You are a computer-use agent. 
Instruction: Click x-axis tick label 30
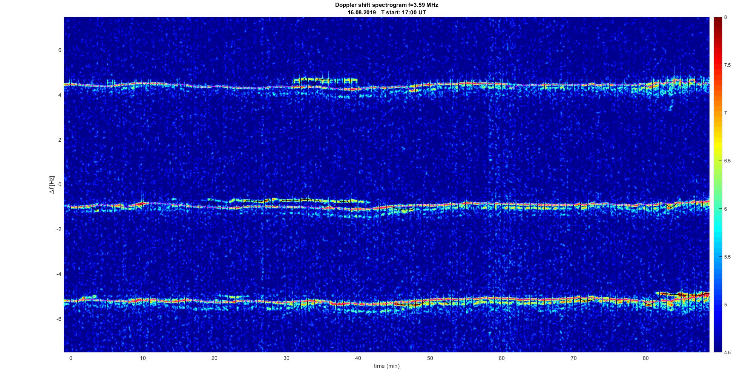pos(286,358)
